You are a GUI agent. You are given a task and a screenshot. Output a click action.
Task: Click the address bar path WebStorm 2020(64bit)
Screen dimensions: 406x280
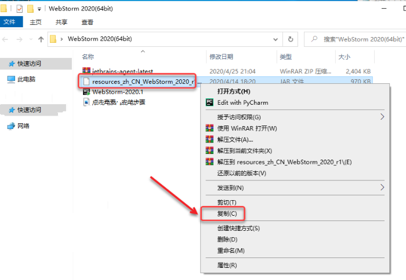[100, 39]
